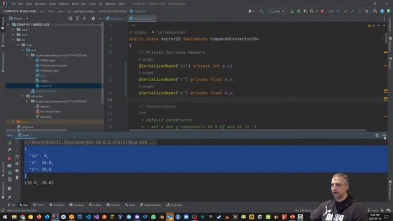Toggle Project tool window from left stripe

(2, 23)
